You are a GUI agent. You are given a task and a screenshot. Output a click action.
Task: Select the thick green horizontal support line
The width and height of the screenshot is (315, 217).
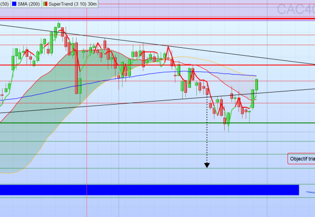(x=157, y=123)
